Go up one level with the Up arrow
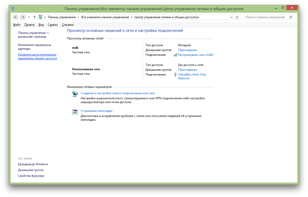Image resolution: width=308 pixels, height=197 pixels. (x=35, y=17)
